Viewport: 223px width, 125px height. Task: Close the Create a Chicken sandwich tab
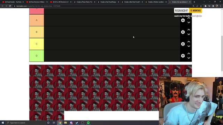pos(166,2)
